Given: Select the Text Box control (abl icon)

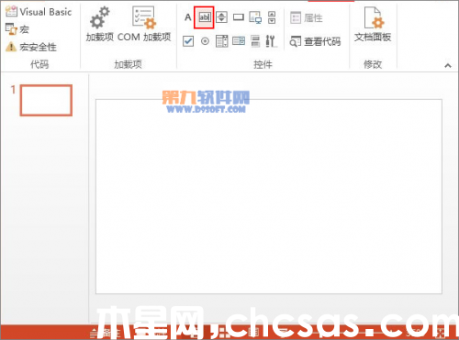Looking at the screenshot, I should [x=204, y=17].
